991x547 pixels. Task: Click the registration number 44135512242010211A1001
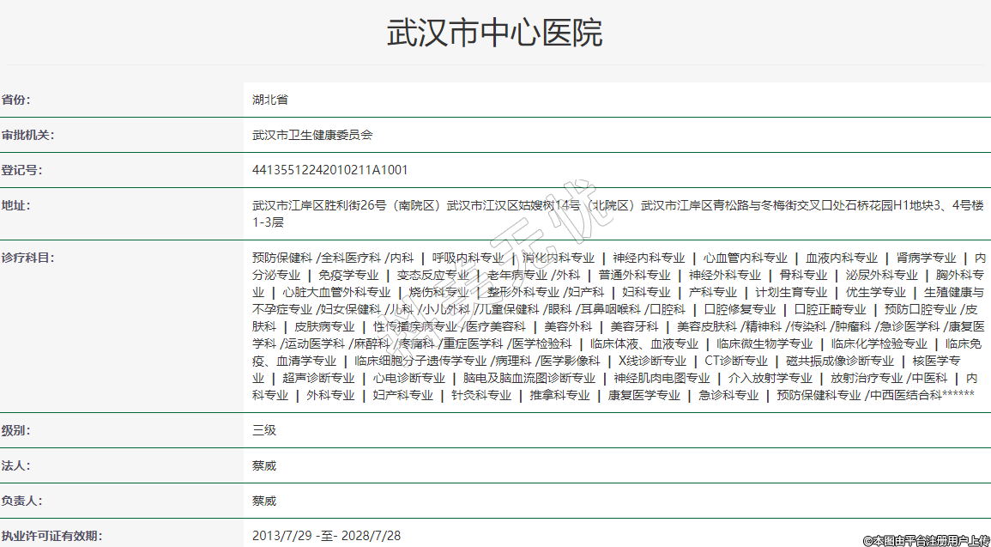329,170
